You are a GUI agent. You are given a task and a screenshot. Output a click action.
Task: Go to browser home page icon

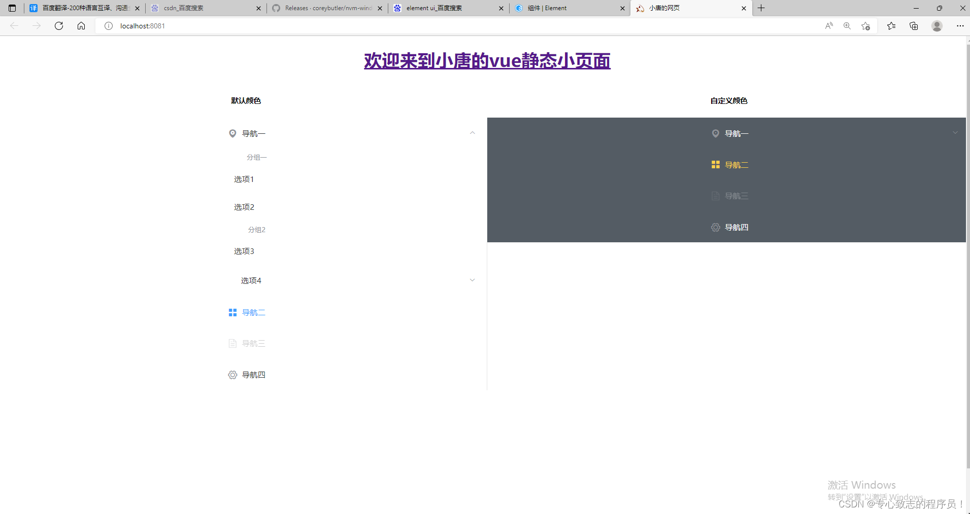(81, 26)
